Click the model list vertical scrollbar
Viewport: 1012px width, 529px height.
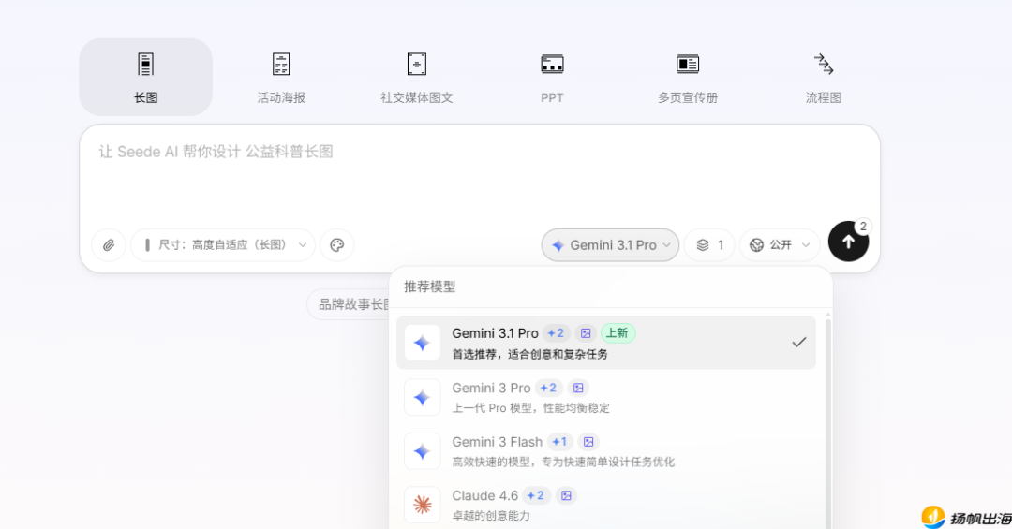[828, 422]
